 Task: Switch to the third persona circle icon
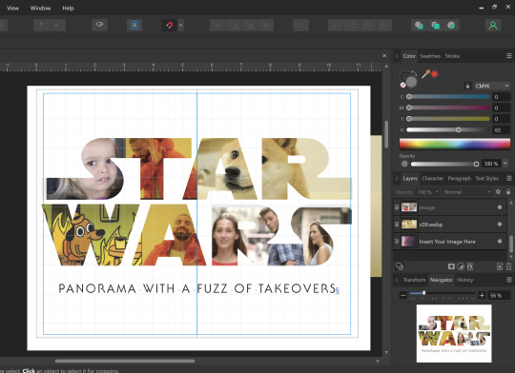[x=452, y=26]
